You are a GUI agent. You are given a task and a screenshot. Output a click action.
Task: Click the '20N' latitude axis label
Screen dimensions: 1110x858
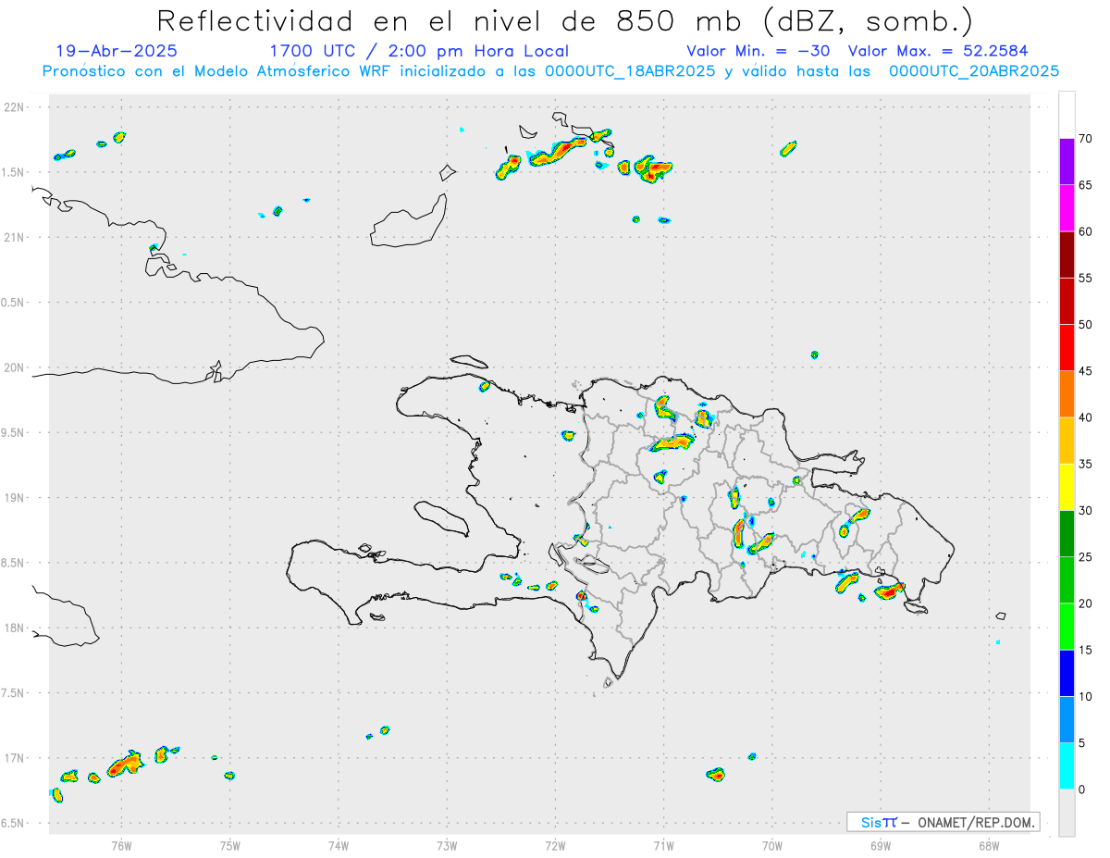pos(16,367)
